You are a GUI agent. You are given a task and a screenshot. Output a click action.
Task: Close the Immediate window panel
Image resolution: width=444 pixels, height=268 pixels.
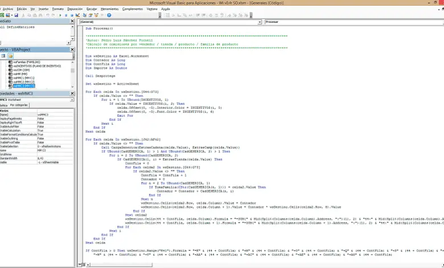pos(72,22)
